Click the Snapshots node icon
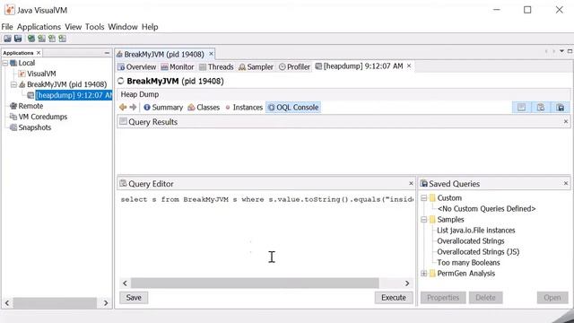The width and height of the screenshot is (574, 323). click(x=13, y=127)
